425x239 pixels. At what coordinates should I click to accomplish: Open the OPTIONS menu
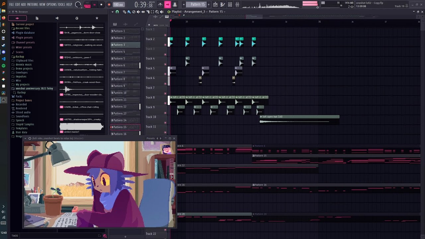coord(51,5)
